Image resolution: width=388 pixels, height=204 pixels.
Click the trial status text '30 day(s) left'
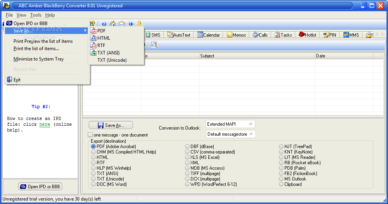coord(88,199)
